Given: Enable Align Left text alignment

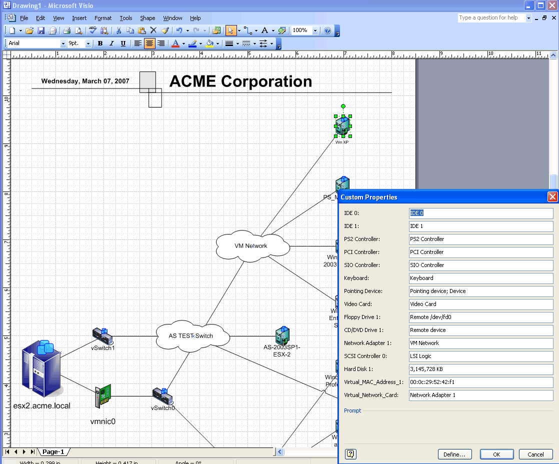Looking at the screenshot, I should 137,43.
